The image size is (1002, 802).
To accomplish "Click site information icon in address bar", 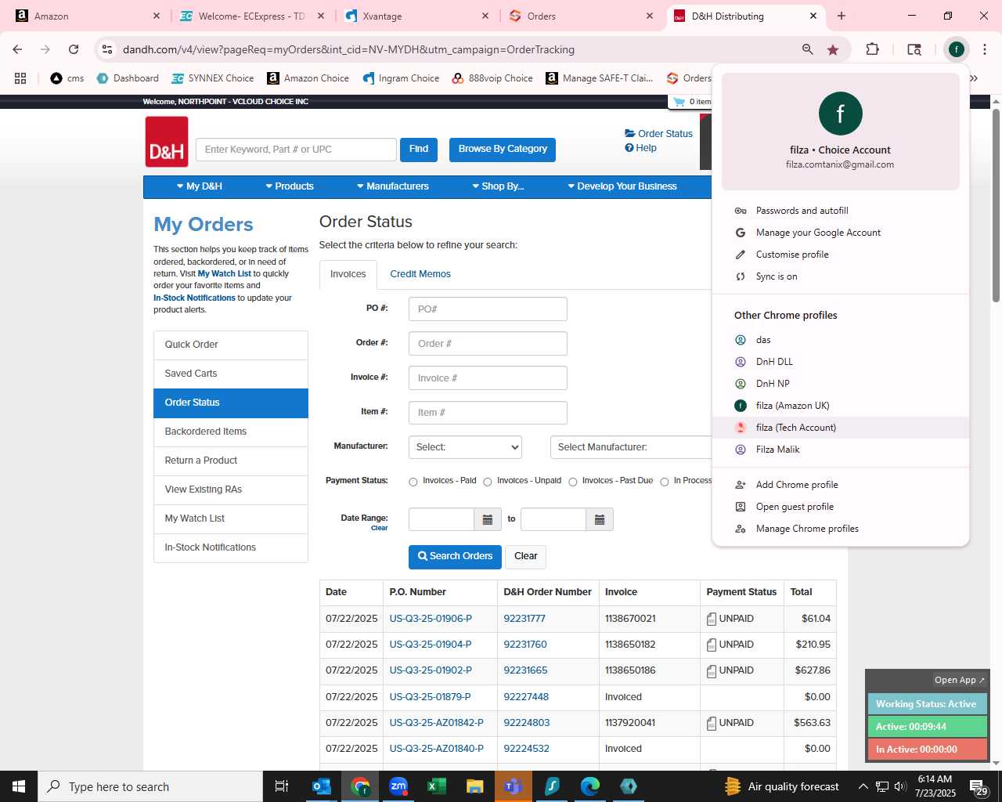I will pos(107,49).
